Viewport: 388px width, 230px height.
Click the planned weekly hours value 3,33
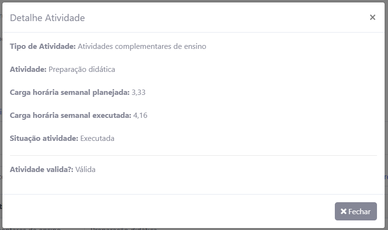click(138, 92)
